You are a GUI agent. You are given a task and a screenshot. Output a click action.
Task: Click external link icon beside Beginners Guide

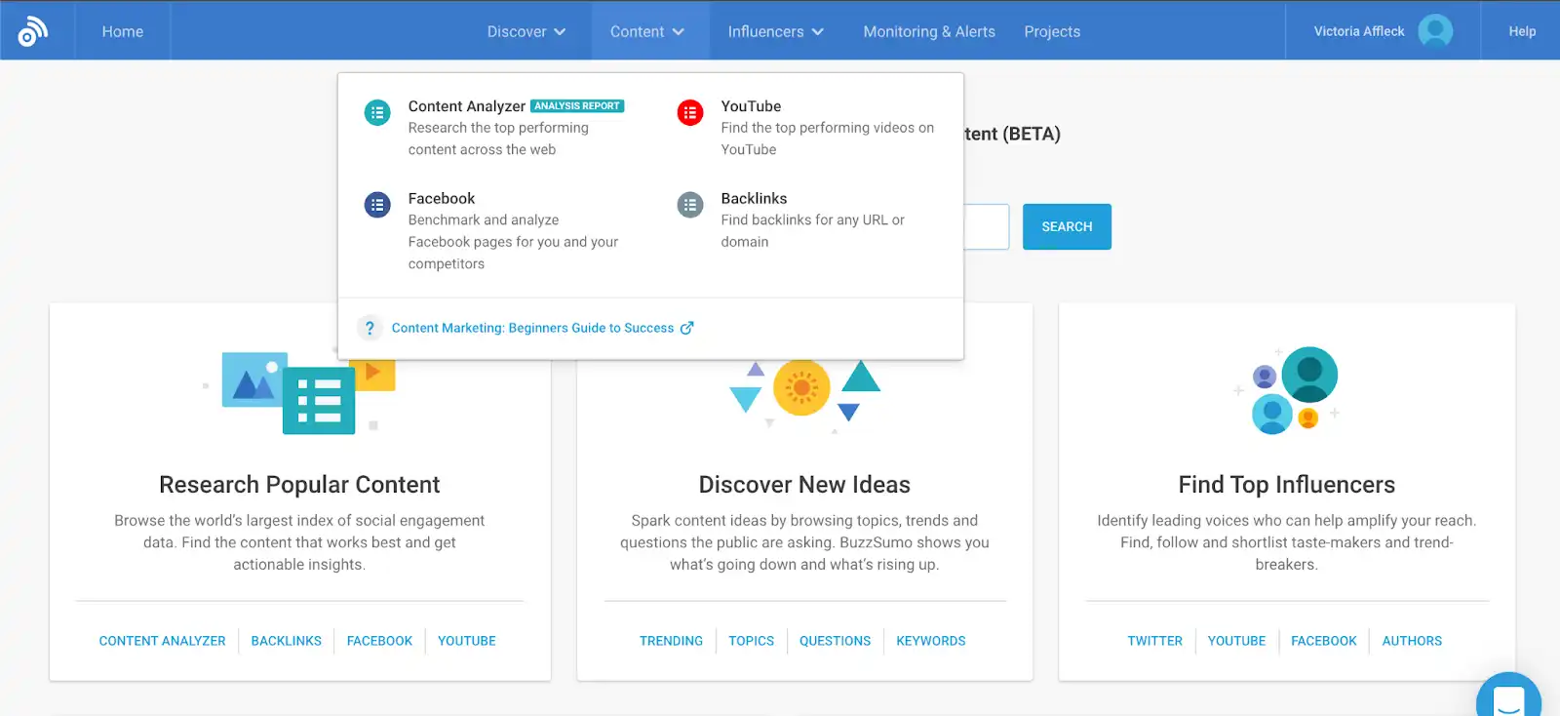click(x=687, y=328)
